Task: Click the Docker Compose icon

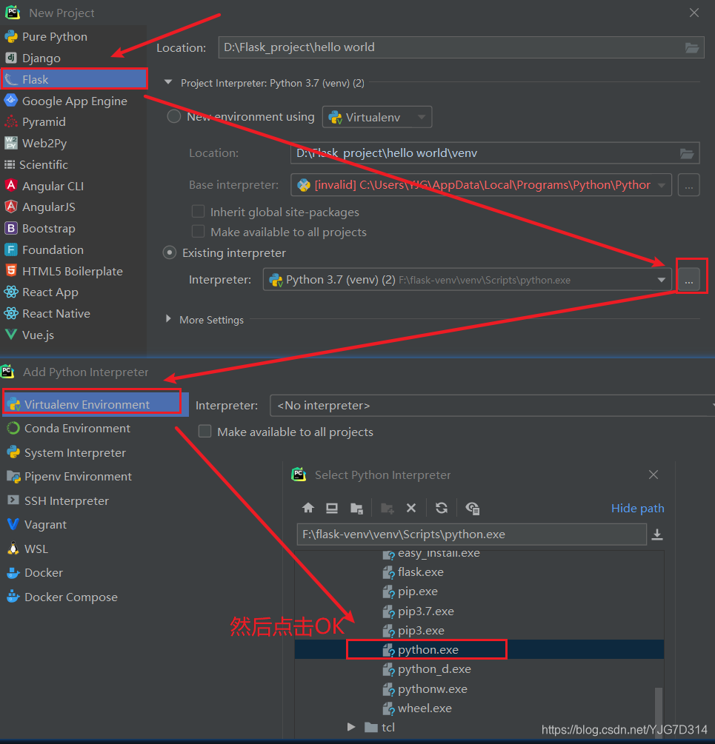Action: (13, 597)
